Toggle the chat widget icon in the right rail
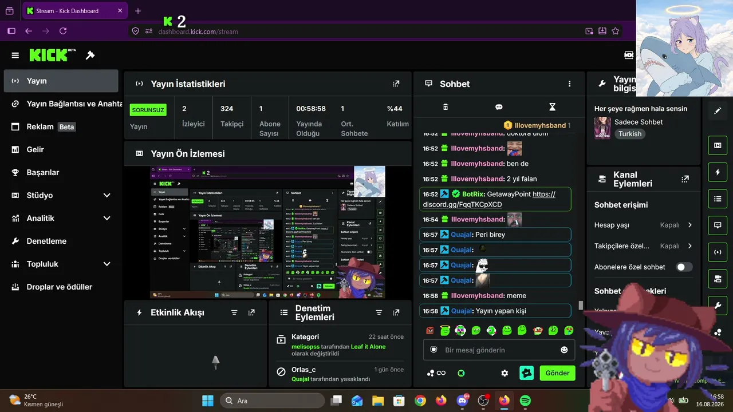This screenshot has height=412, width=733. click(x=718, y=225)
